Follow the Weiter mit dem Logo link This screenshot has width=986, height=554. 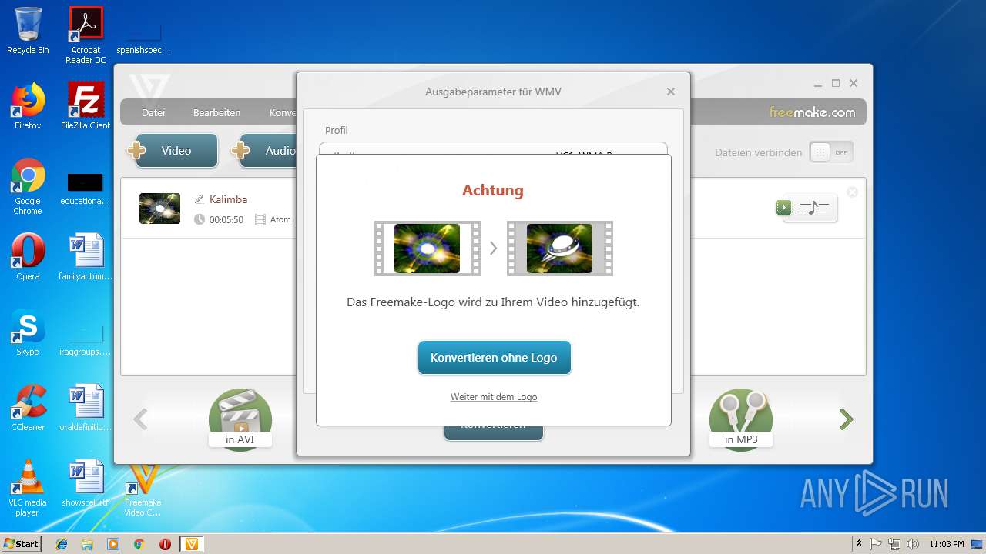click(494, 397)
